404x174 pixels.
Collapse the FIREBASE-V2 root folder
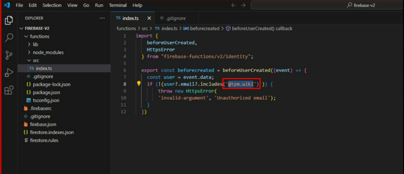[x=21, y=28]
